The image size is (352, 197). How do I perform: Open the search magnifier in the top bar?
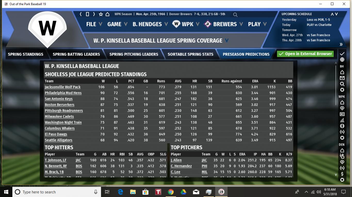pyautogui.click(x=235, y=15)
